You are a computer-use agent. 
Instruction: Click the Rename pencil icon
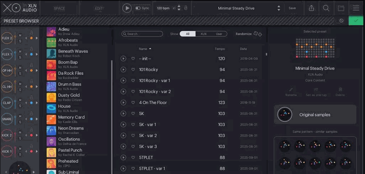coord(291,89)
